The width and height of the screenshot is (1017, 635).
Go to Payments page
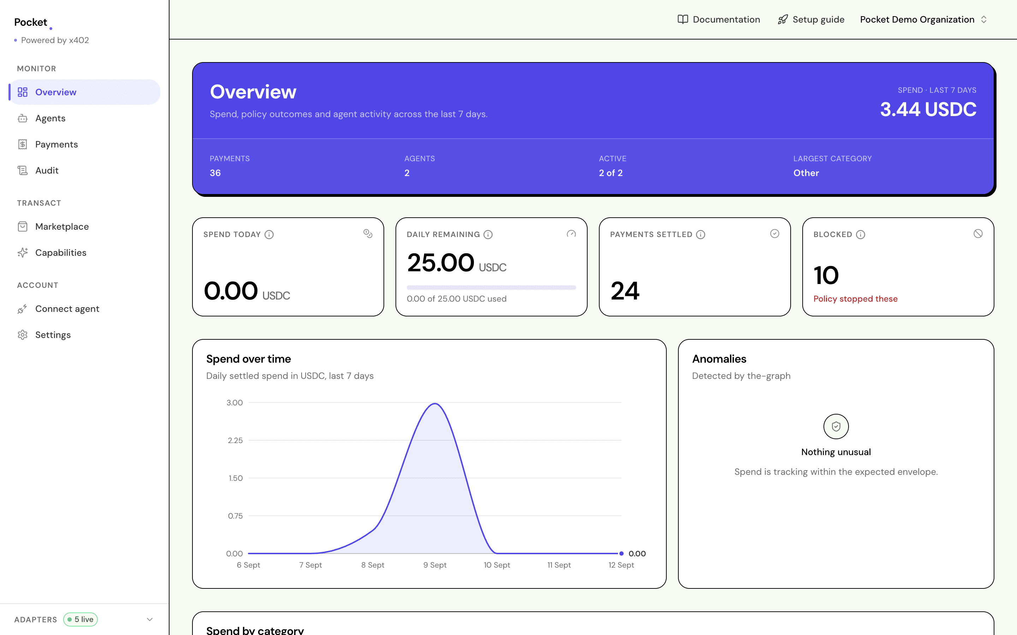(x=84, y=144)
